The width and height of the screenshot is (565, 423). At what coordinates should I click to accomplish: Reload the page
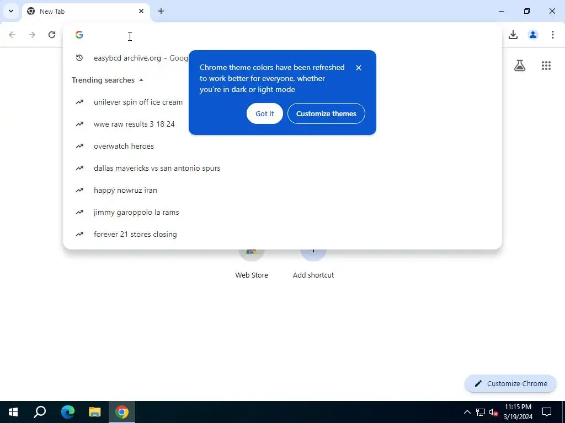52,35
